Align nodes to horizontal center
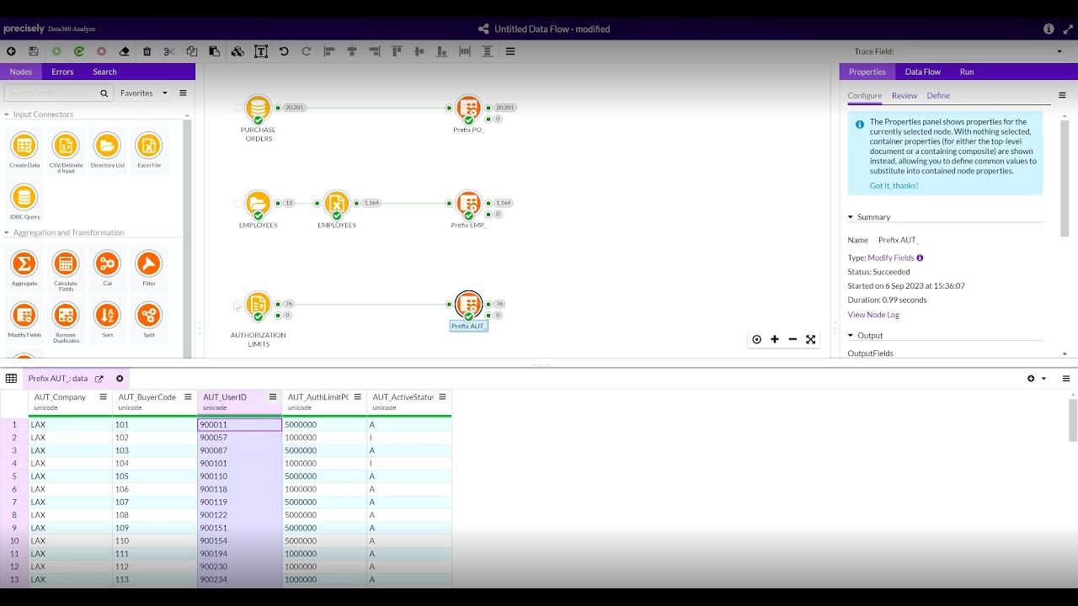 click(352, 51)
